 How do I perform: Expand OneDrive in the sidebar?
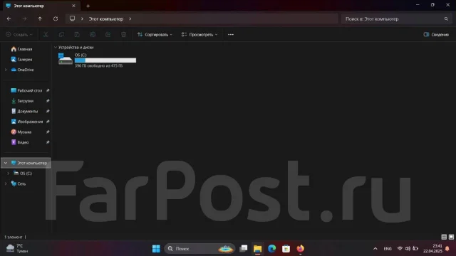click(x=6, y=70)
